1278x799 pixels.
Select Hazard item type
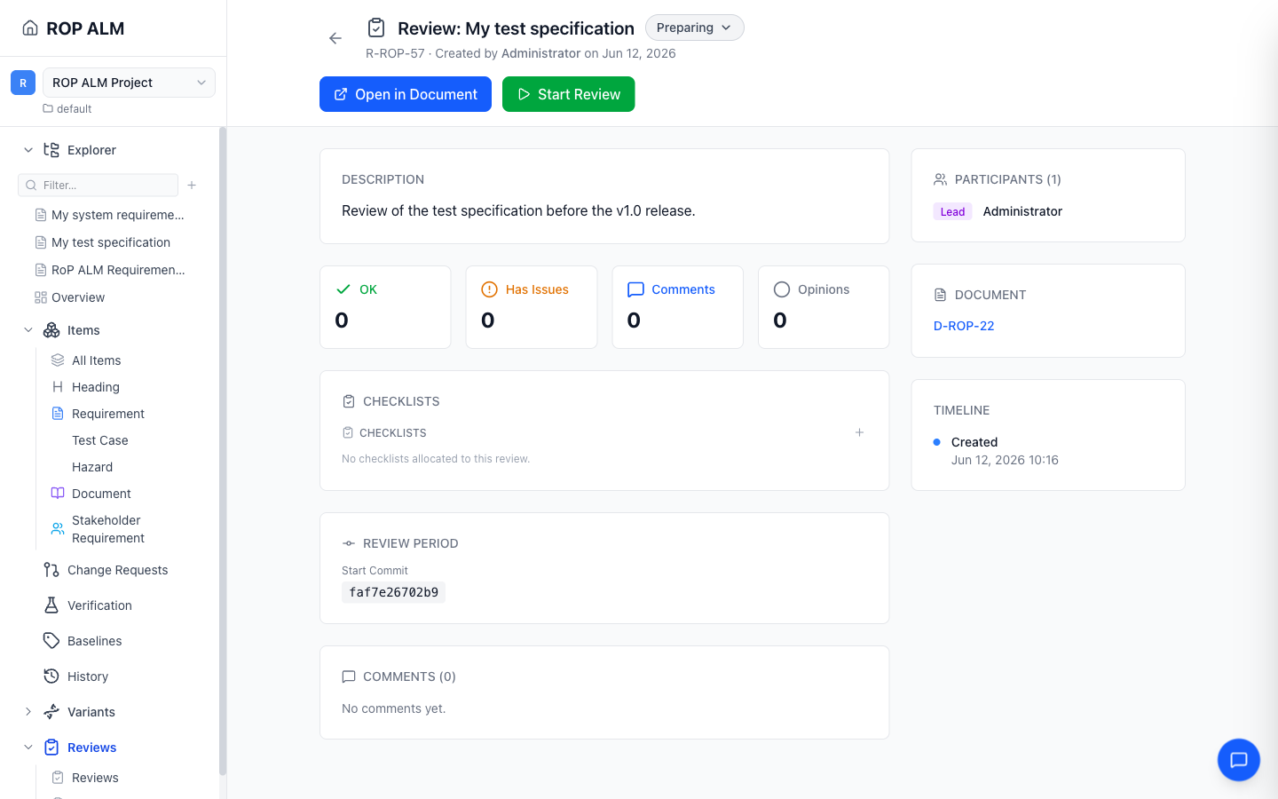click(x=92, y=467)
